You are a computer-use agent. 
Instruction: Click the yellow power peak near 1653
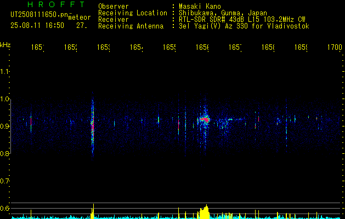93,210
